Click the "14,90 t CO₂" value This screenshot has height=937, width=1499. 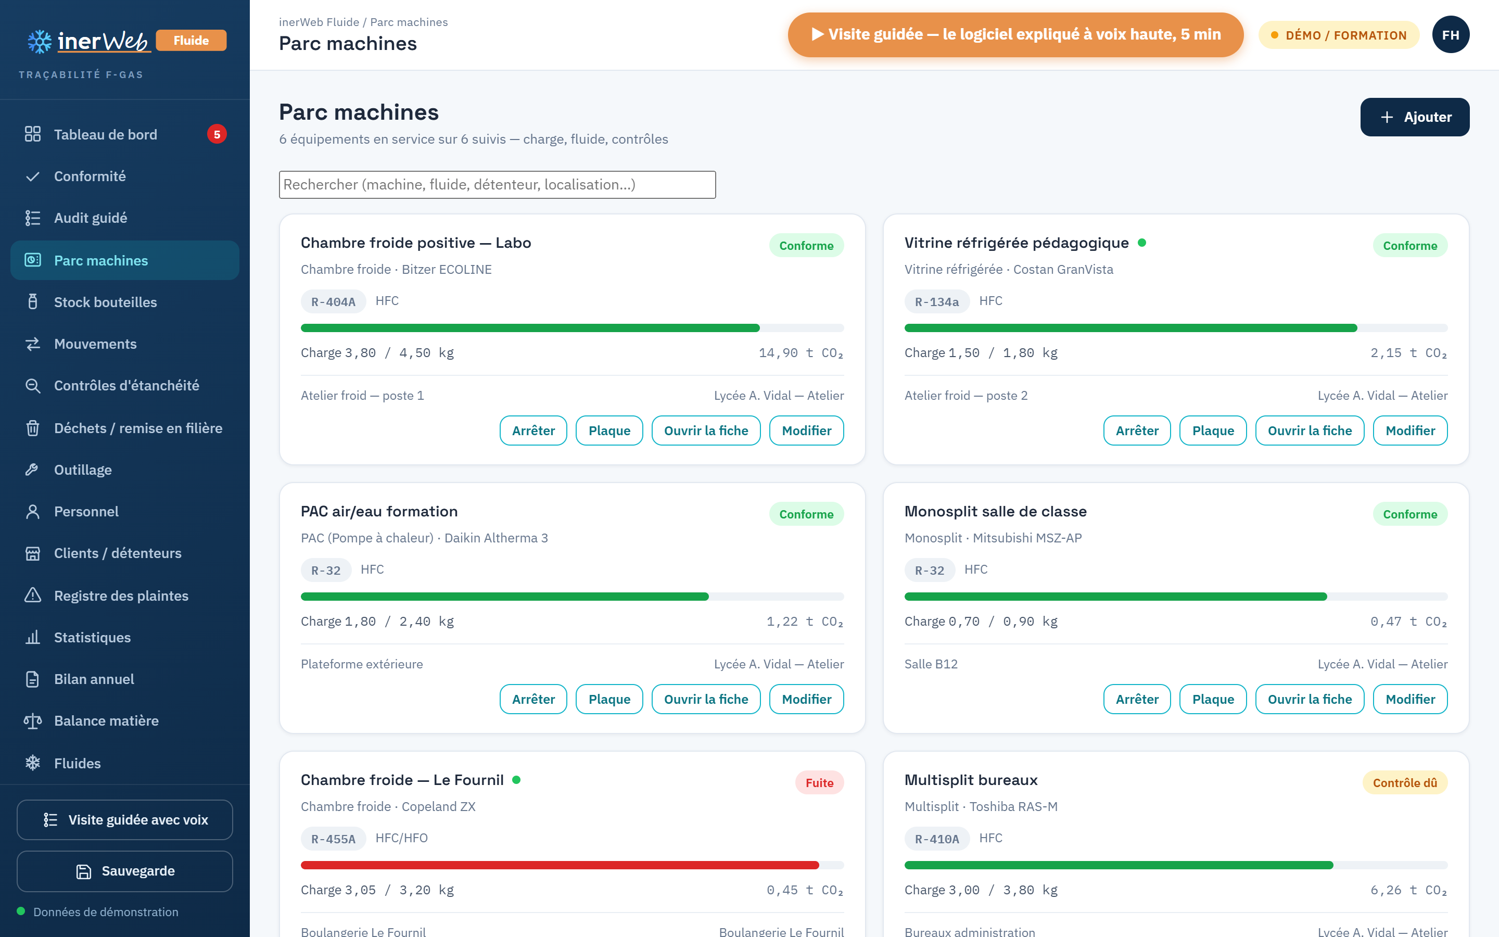tap(801, 353)
